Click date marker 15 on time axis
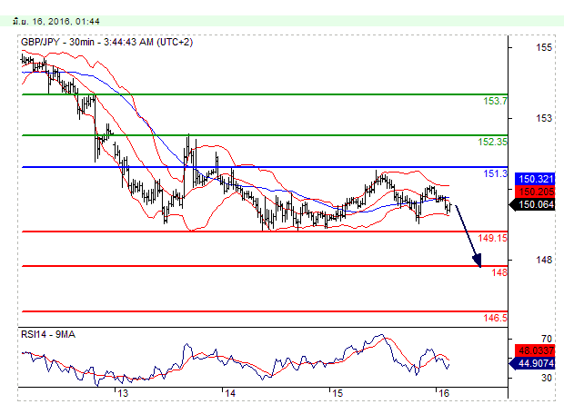Image resolution: width=564 pixels, height=414 pixels. (337, 393)
